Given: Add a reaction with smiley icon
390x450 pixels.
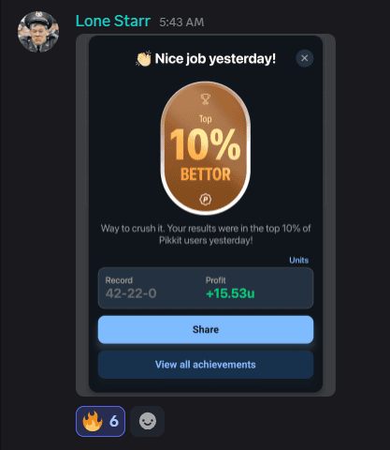Looking at the screenshot, I should click(147, 421).
